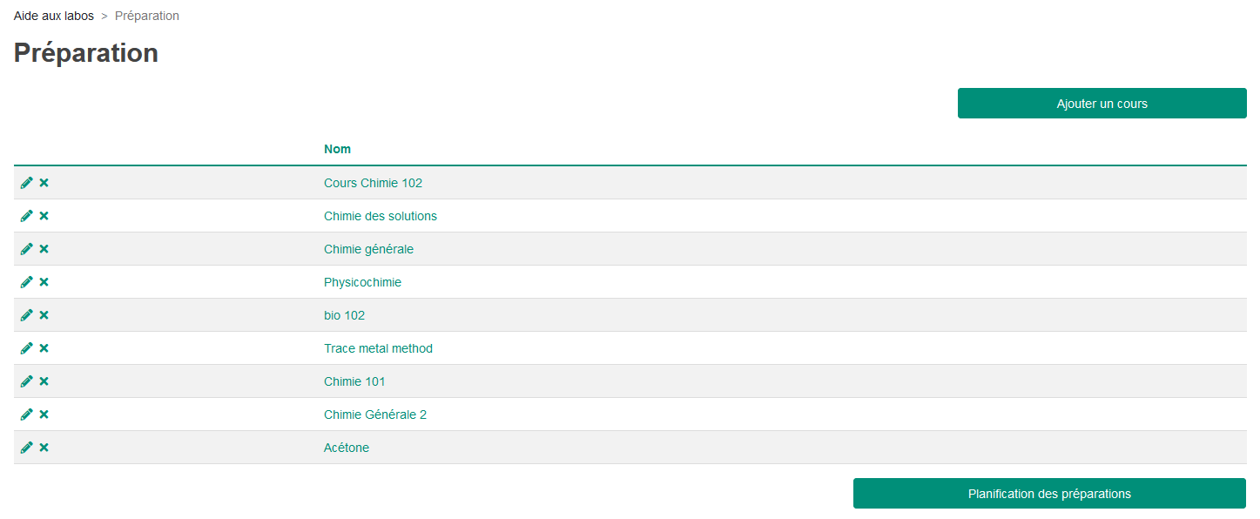
Task: Delete the Trace metal method course
Action: (x=44, y=348)
